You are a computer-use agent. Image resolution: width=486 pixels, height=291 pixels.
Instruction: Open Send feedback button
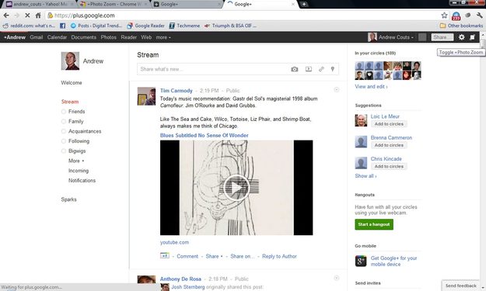tap(460, 286)
